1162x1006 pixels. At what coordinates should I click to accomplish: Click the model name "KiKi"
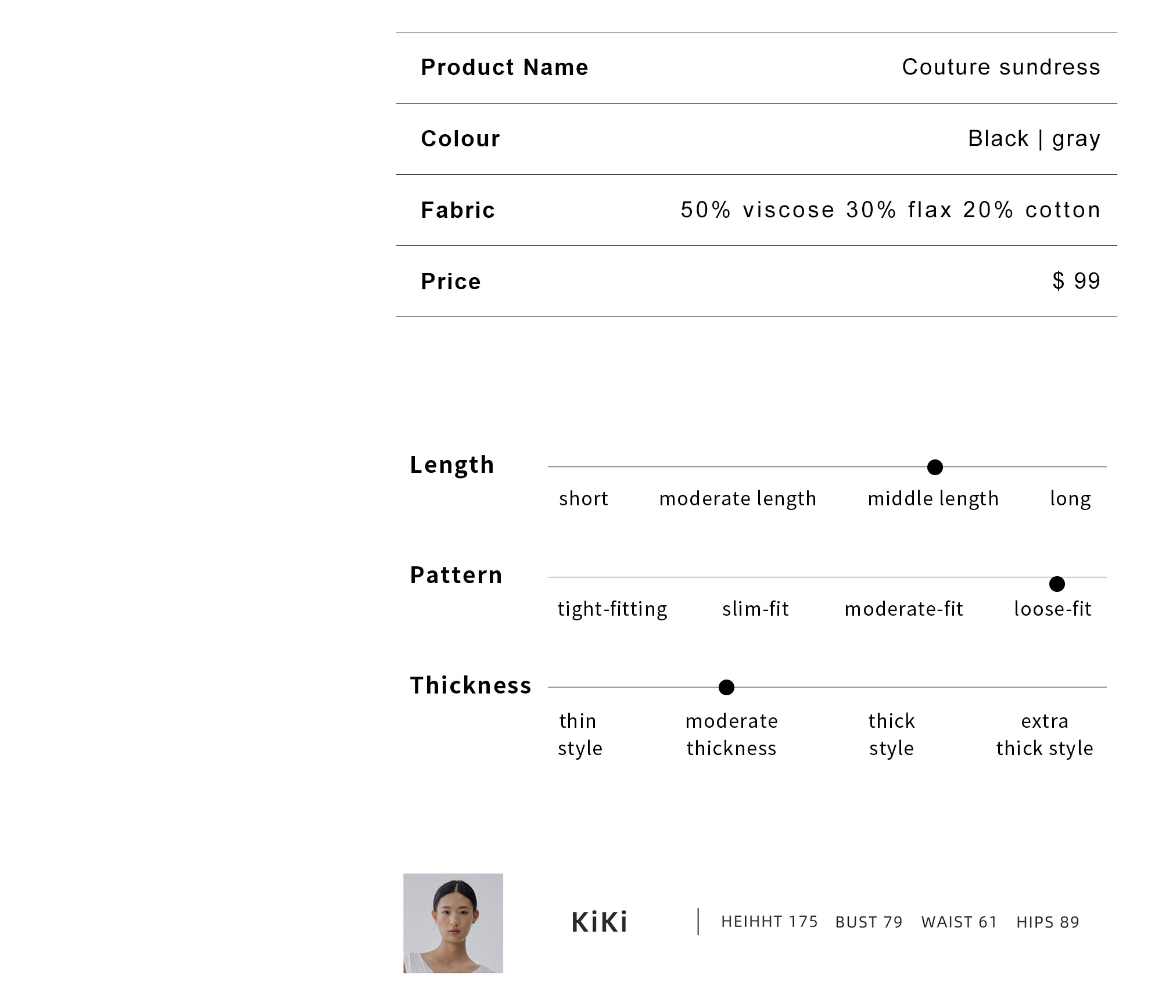pyautogui.click(x=599, y=922)
